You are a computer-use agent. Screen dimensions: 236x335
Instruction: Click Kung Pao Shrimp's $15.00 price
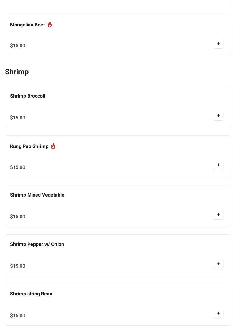click(18, 167)
